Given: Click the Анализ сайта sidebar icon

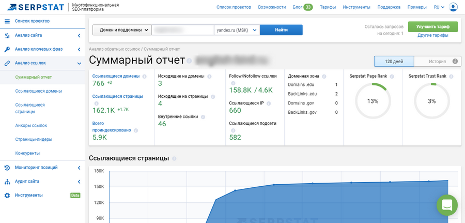Looking at the screenshot, I should click(x=7, y=36).
